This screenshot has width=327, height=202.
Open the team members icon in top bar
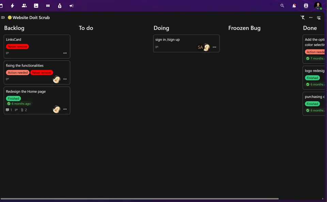[x=24, y=6]
